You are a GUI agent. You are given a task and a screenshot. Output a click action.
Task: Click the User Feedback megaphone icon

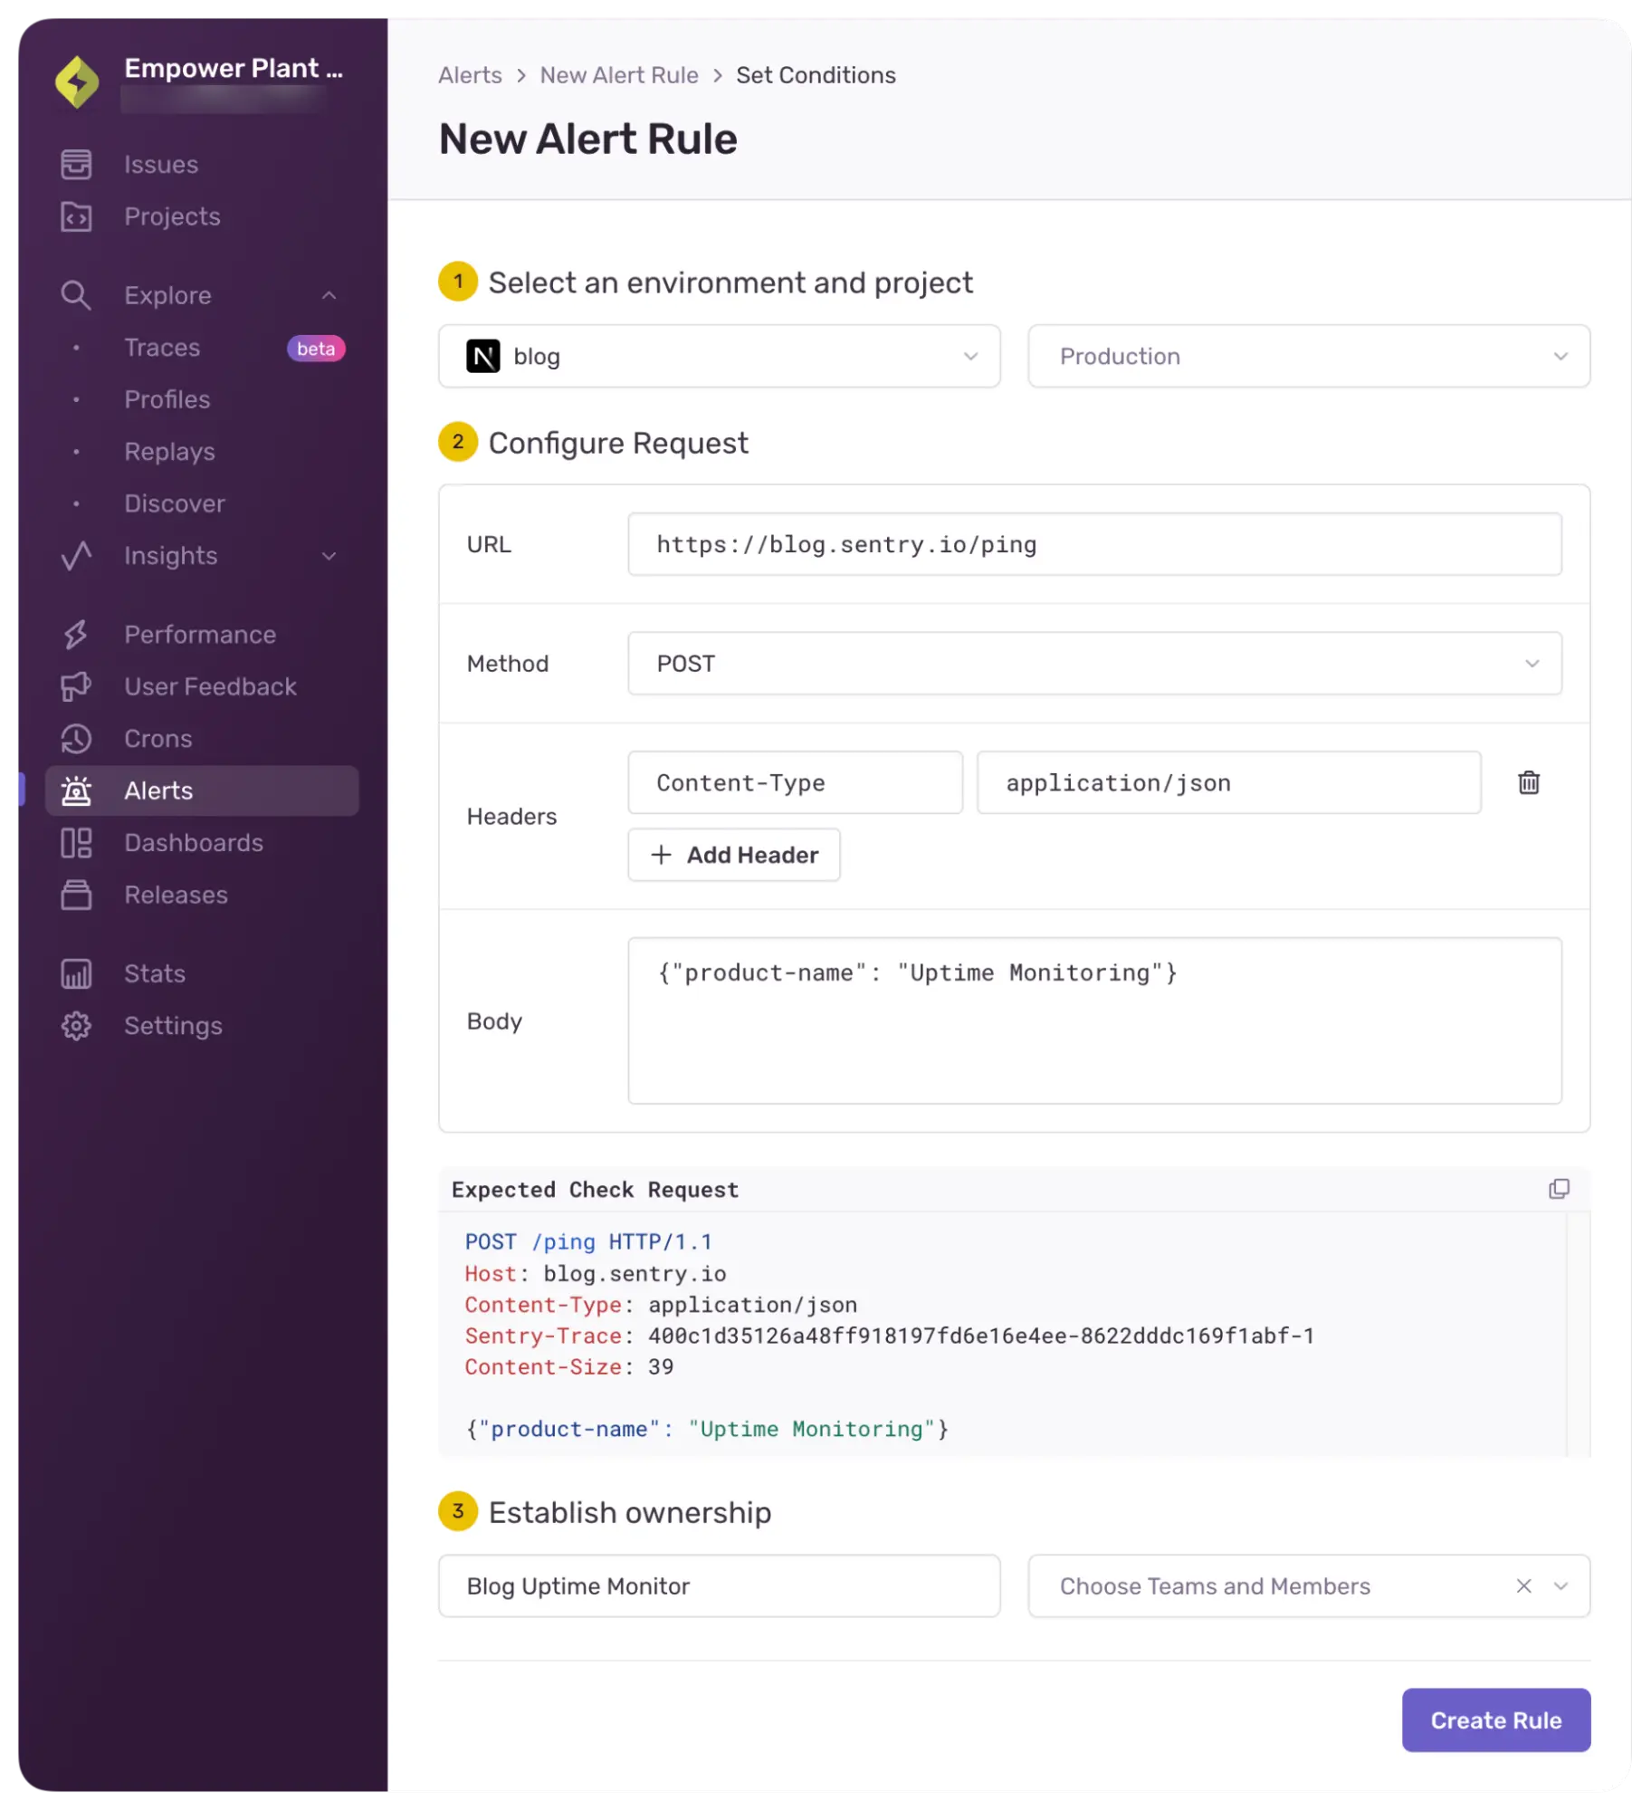point(76,686)
